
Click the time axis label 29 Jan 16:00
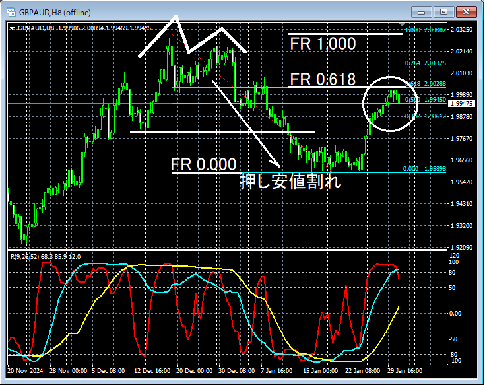[404, 370]
